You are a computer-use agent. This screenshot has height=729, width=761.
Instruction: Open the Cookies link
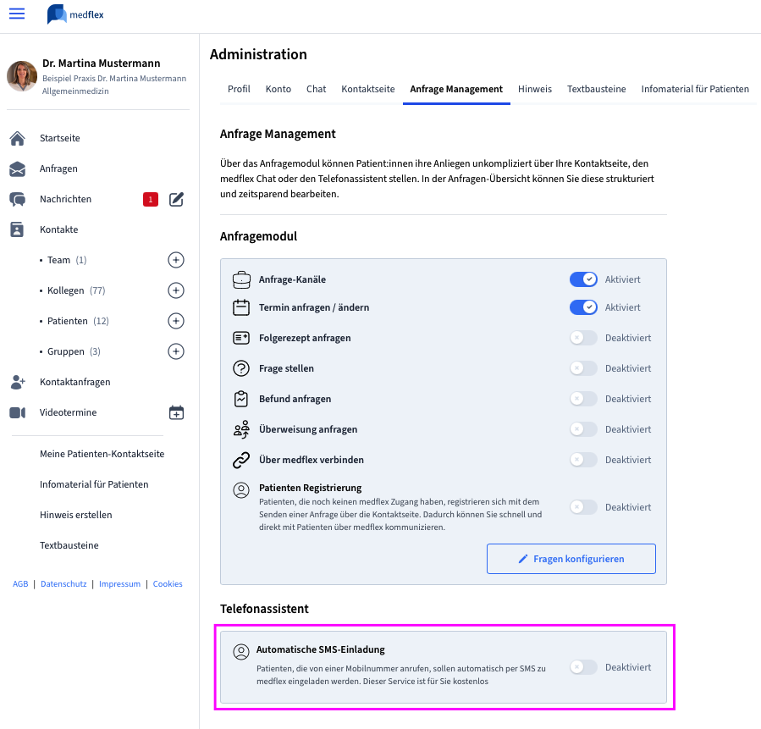[x=168, y=584]
